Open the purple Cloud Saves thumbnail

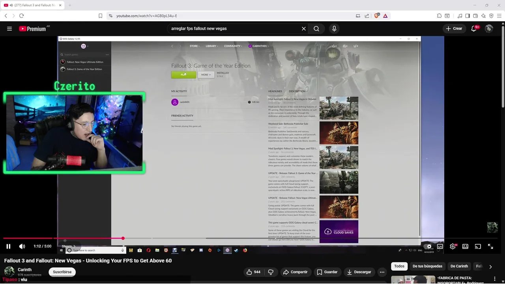click(x=339, y=232)
